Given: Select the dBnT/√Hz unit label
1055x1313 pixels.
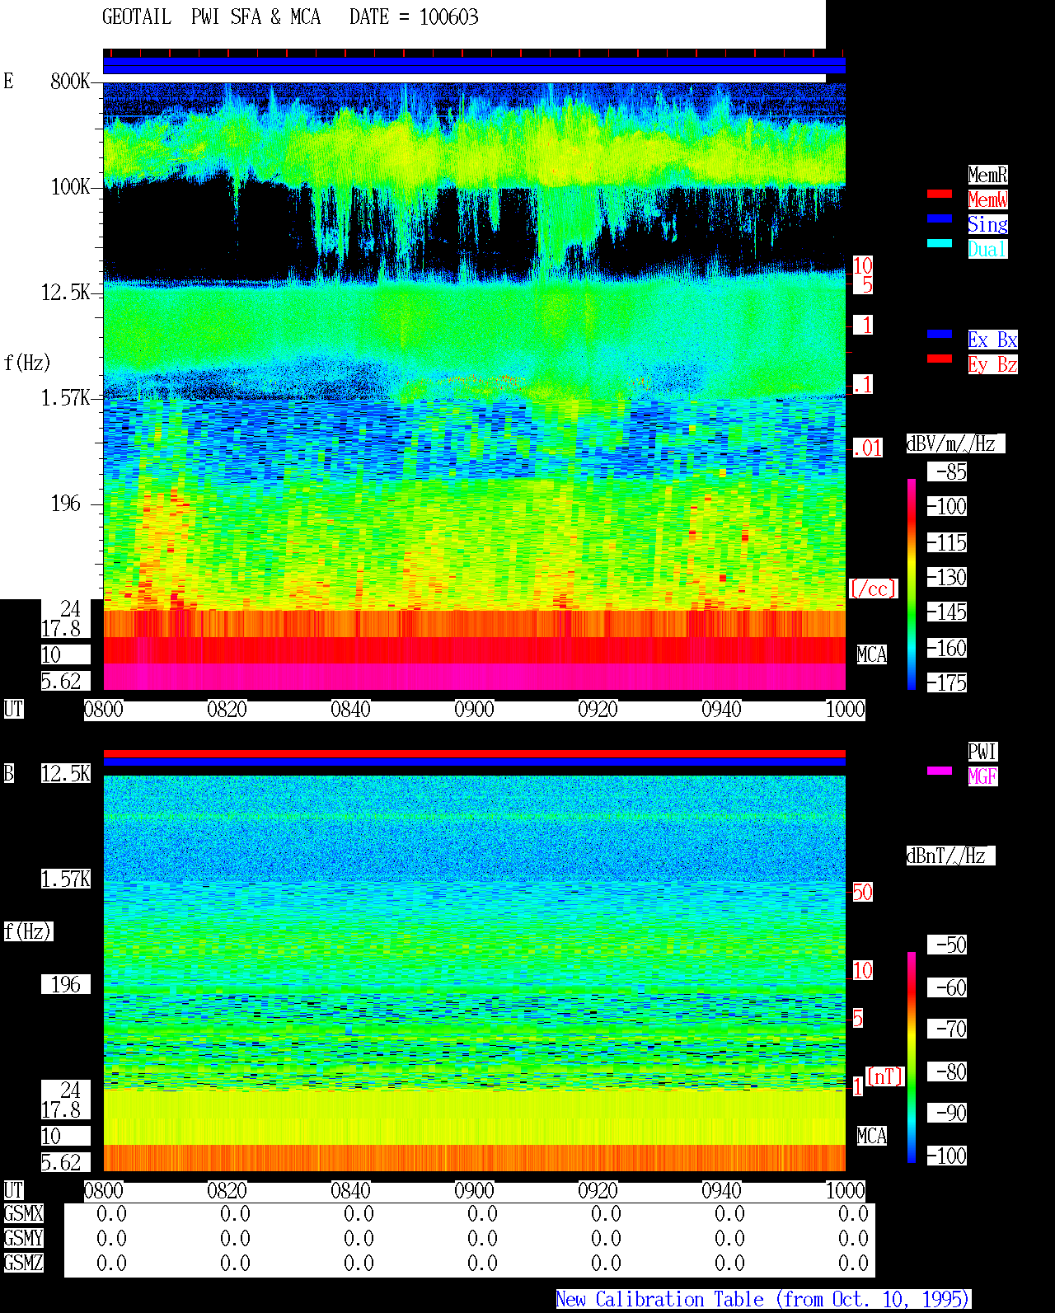Looking at the screenshot, I should [x=950, y=856].
